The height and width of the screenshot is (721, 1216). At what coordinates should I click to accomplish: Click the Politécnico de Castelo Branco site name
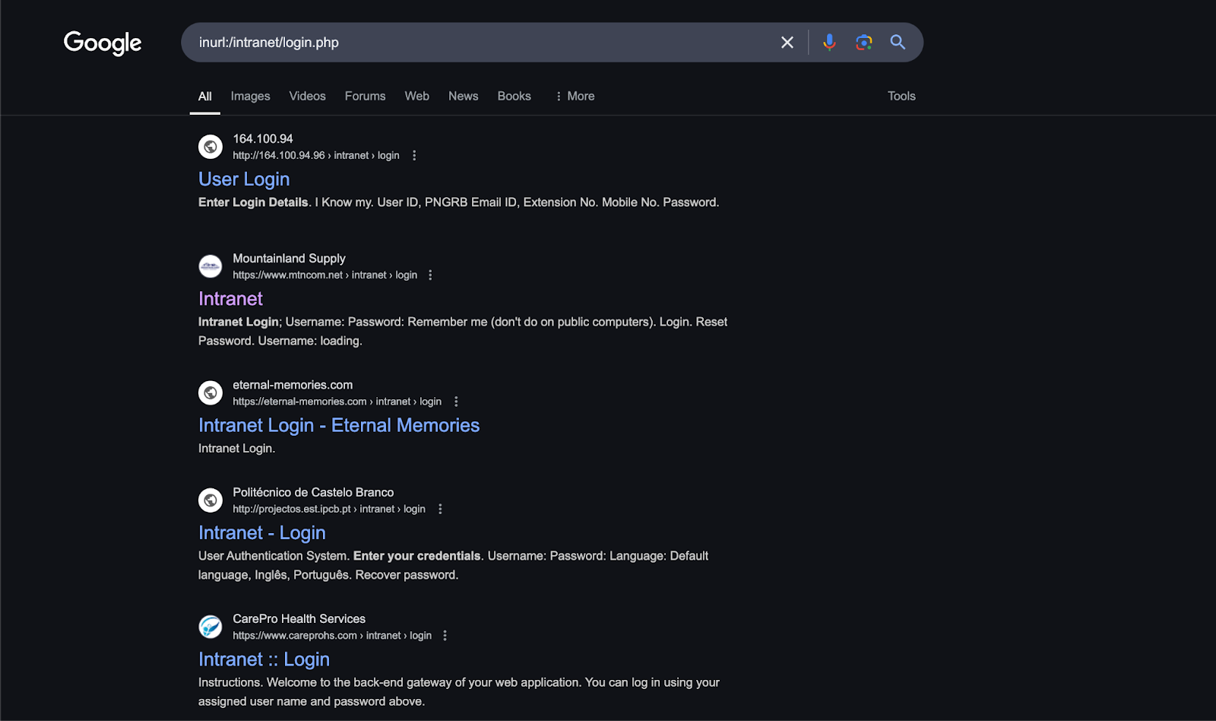313,492
